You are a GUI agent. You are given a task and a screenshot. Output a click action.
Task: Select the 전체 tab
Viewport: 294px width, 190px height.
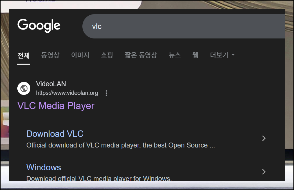coord(23,56)
